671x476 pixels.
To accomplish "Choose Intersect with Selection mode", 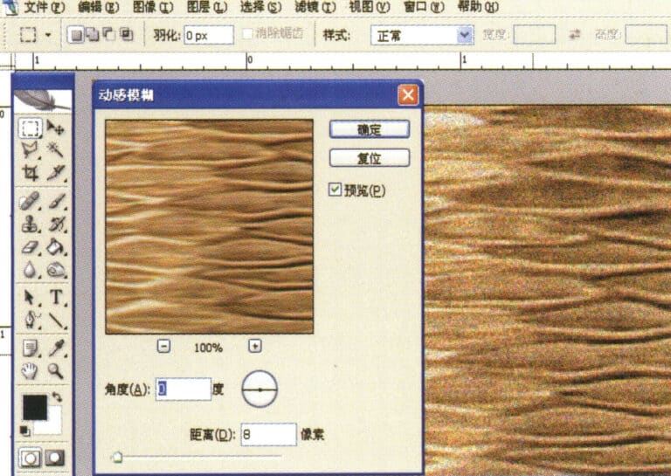I will [126, 35].
